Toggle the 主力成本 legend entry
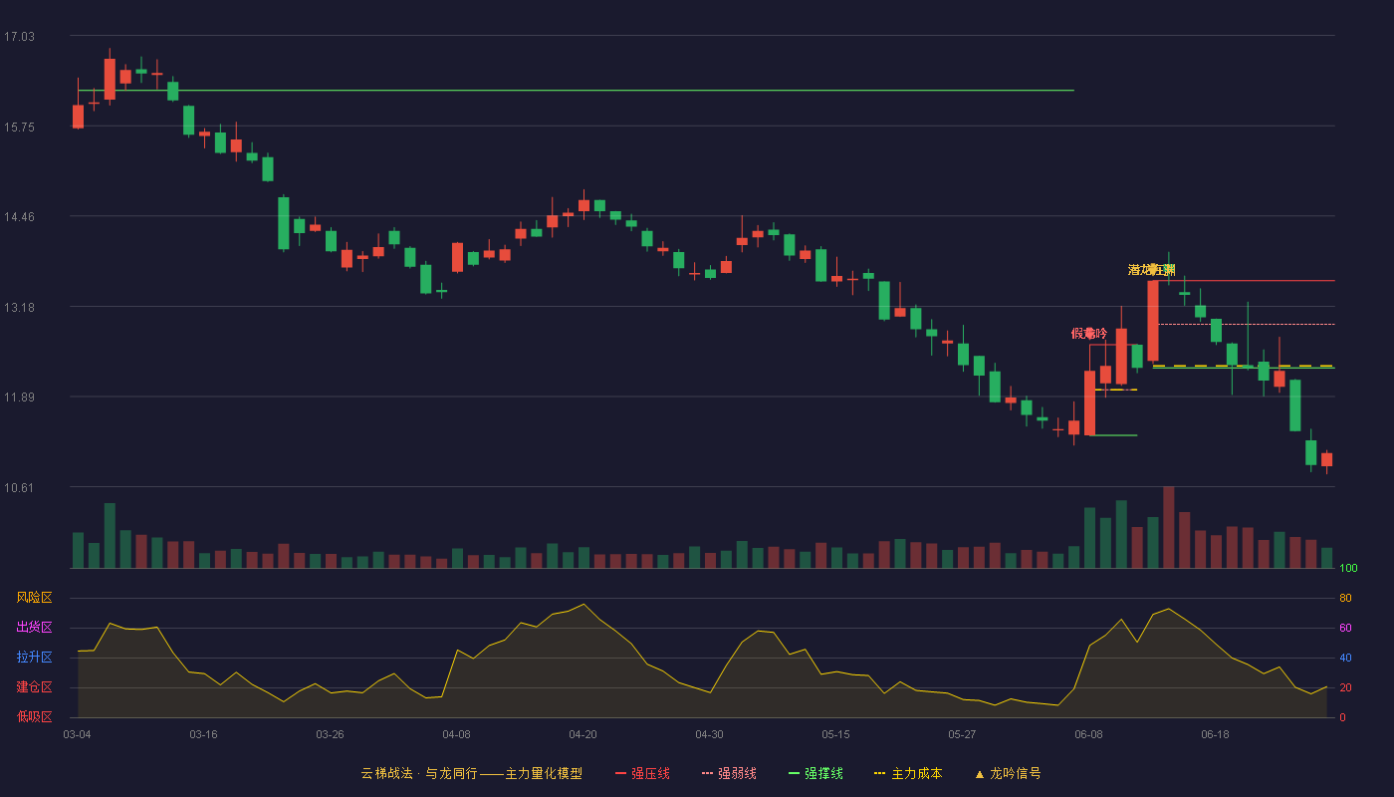This screenshot has width=1394, height=797. point(907,774)
